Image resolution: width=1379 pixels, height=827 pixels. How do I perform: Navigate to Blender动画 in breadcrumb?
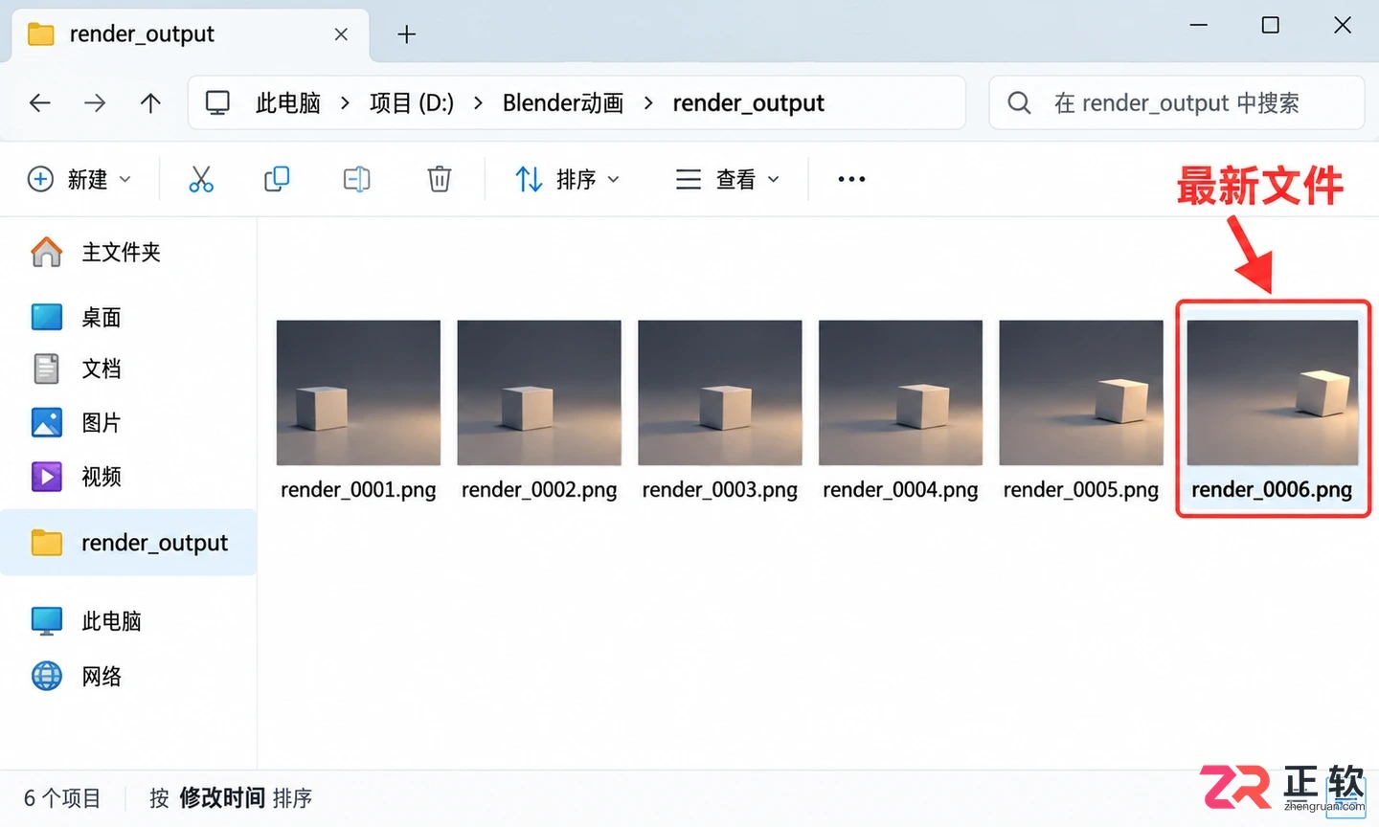tap(563, 102)
